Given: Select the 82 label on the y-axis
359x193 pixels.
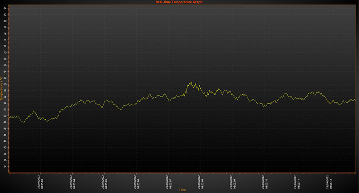Looking at the screenshot, I should 5,15.
